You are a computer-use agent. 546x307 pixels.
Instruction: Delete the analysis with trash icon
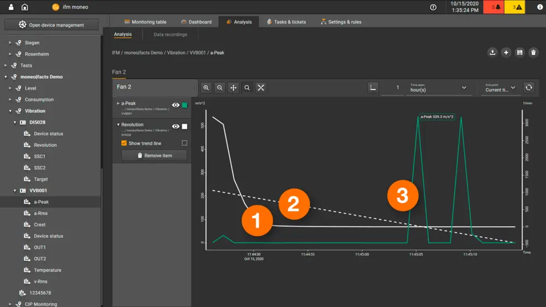[533, 52]
